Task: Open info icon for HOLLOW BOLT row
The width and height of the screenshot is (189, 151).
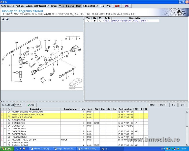Action: click(2, 137)
